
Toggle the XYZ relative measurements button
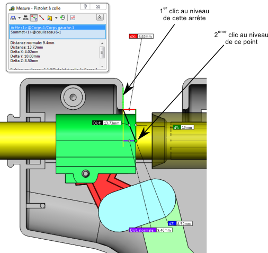[x=34, y=18]
